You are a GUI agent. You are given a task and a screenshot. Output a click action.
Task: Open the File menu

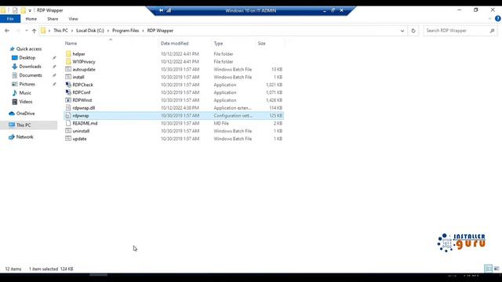coord(10,19)
